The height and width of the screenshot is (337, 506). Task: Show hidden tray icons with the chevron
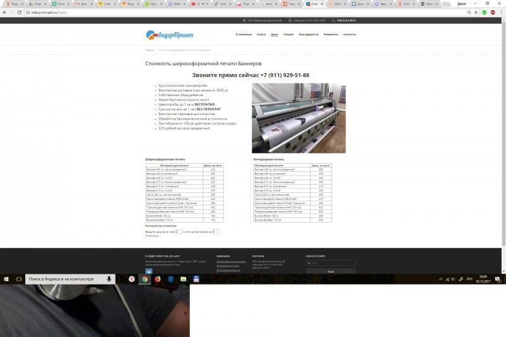[x=441, y=279]
